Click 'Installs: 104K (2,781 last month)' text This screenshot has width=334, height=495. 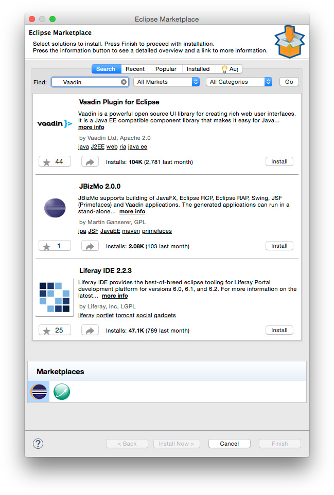click(149, 162)
